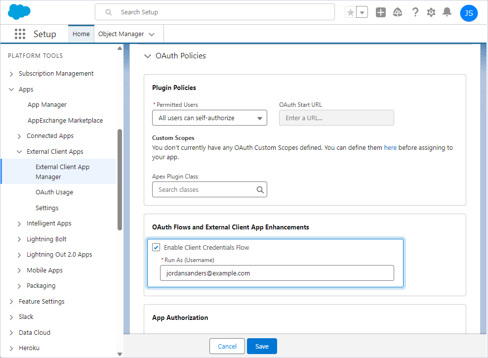Click the PLATFORM TOOLS heading
The height and width of the screenshot is (358, 488).
[x=36, y=56]
